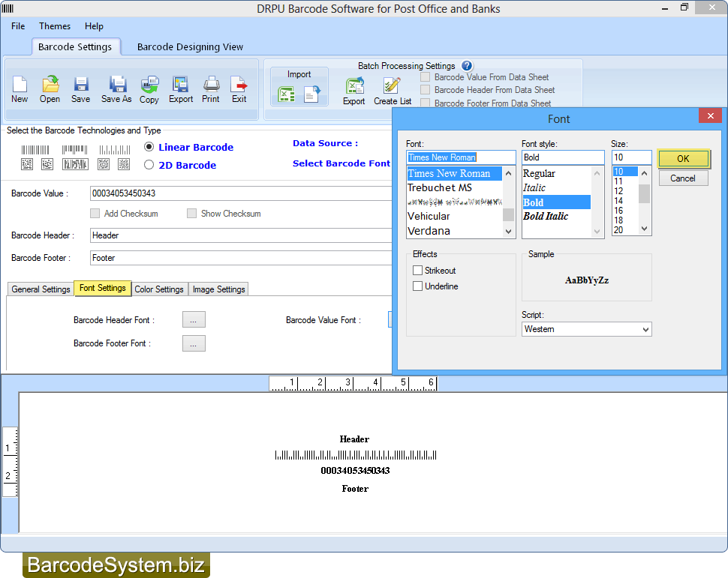Select the wide 2D barcode sample icon

(75, 164)
